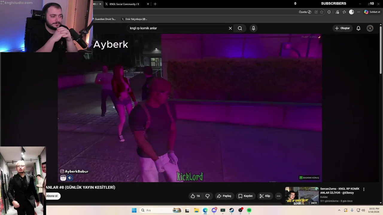Open Microsoft Edge on taskbar
Screen dimensions: 383x215
205,210
